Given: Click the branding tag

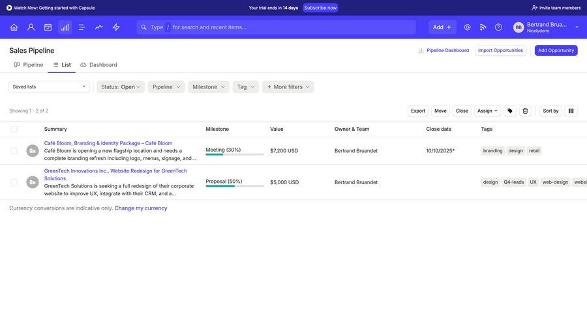Looking at the screenshot, I should (492, 150).
